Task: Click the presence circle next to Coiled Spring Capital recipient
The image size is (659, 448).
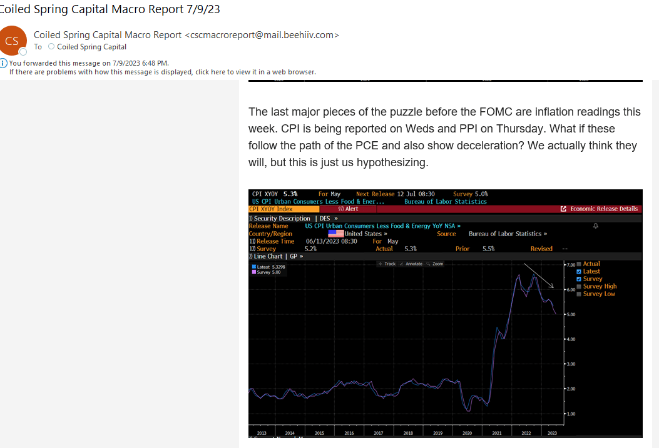Action: pos(51,47)
